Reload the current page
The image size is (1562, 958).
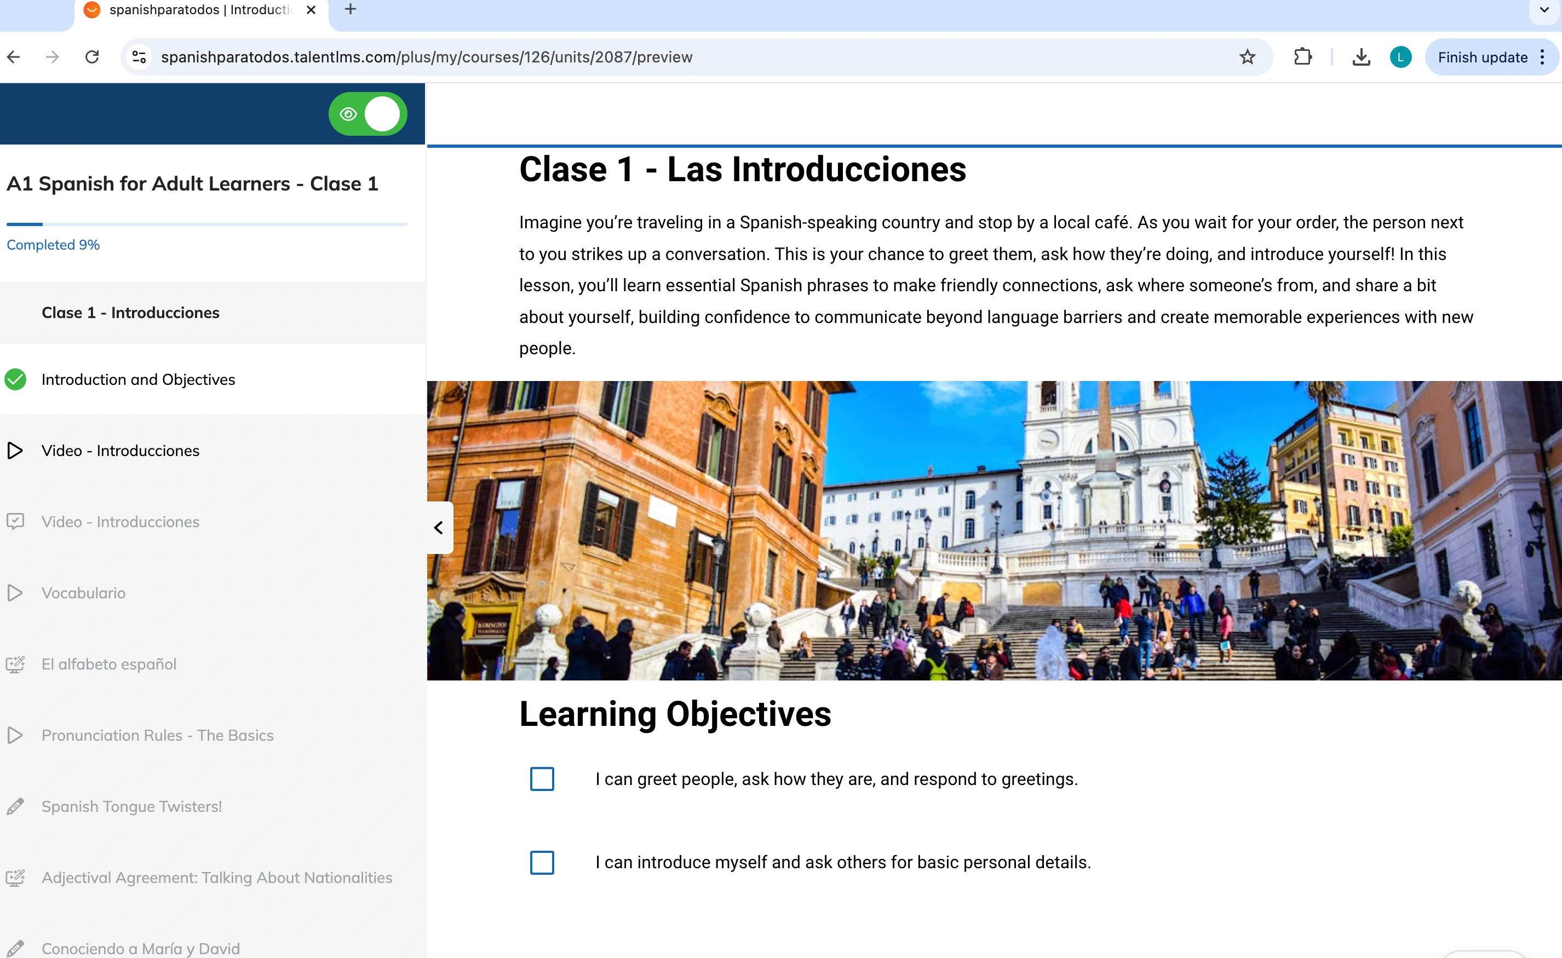[92, 57]
